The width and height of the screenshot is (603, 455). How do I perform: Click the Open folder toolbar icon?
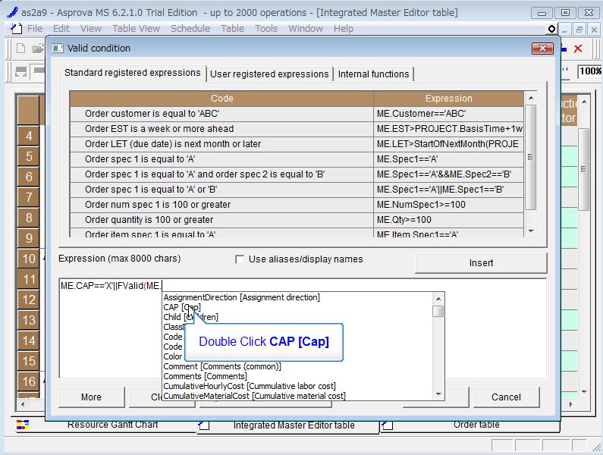38,49
